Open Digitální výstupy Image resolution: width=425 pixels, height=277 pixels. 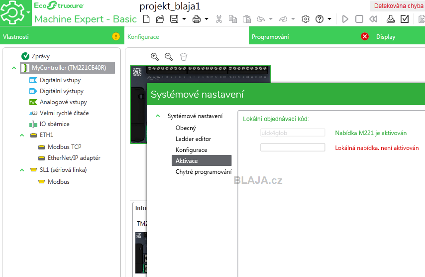62,91
